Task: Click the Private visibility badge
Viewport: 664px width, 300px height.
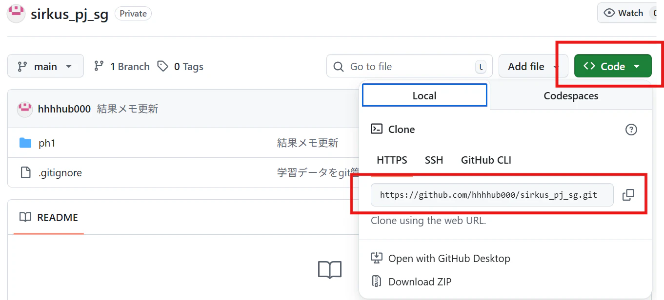Action: pos(133,14)
